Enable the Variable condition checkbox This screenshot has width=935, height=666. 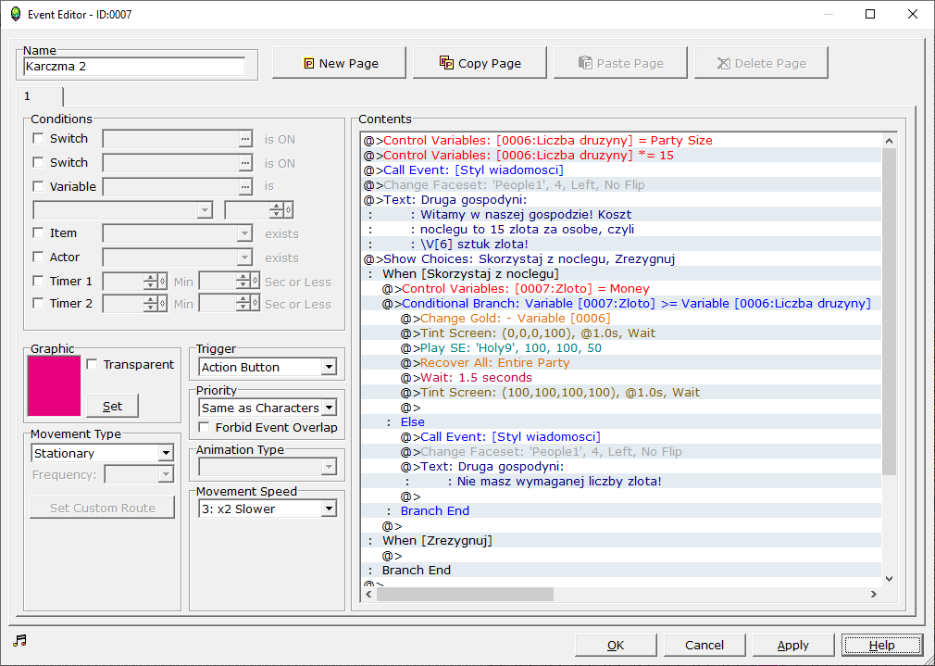click(x=38, y=186)
